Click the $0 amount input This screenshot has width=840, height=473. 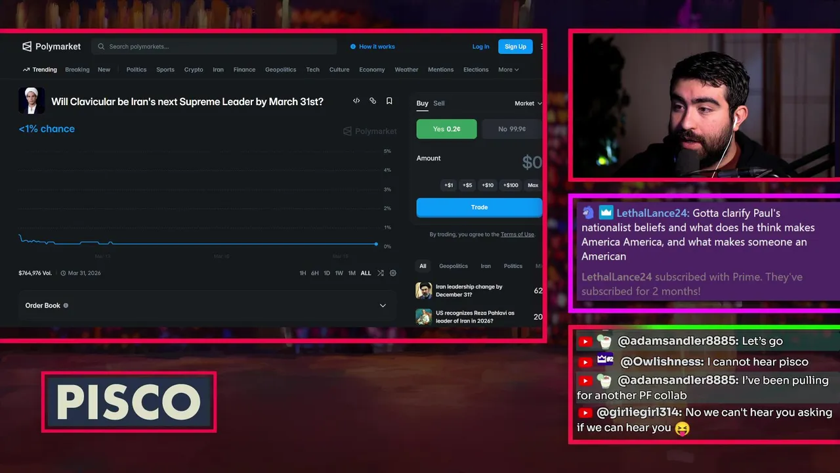click(532, 162)
